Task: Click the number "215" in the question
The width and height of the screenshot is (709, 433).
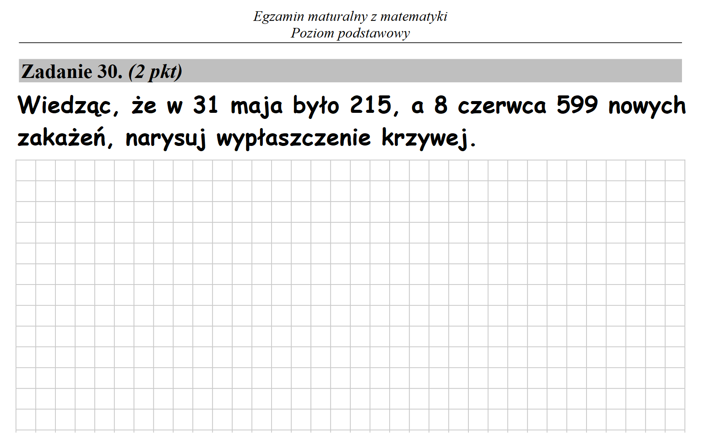Action: coord(370,105)
